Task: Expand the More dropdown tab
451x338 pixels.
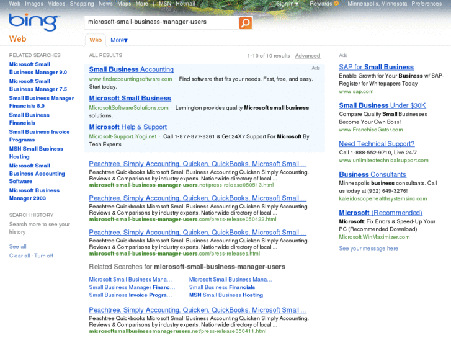Action: pyautogui.click(x=118, y=40)
